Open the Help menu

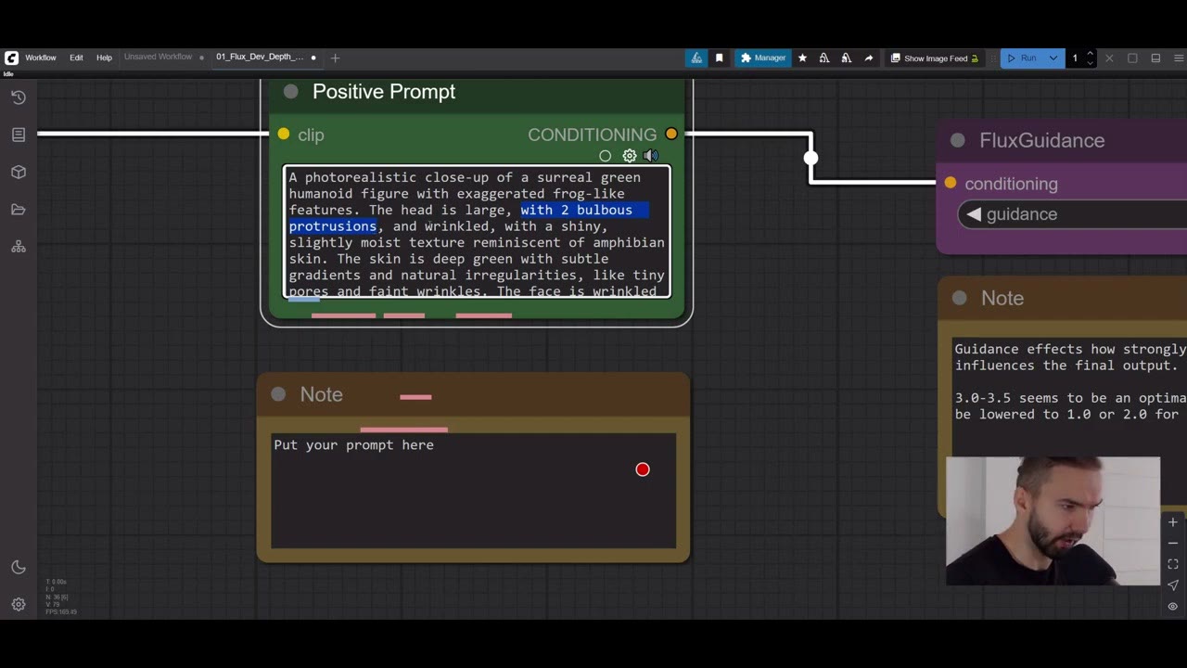pyautogui.click(x=104, y=58)
